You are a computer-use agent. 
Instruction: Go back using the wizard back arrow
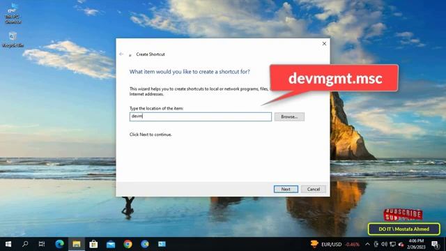tap(121, 54)
